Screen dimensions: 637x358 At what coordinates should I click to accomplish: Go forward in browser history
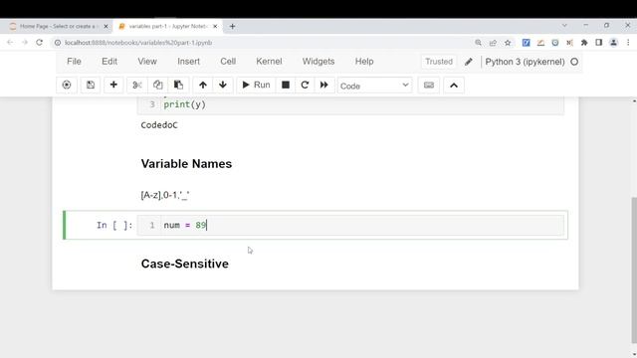tap(25, 42)
